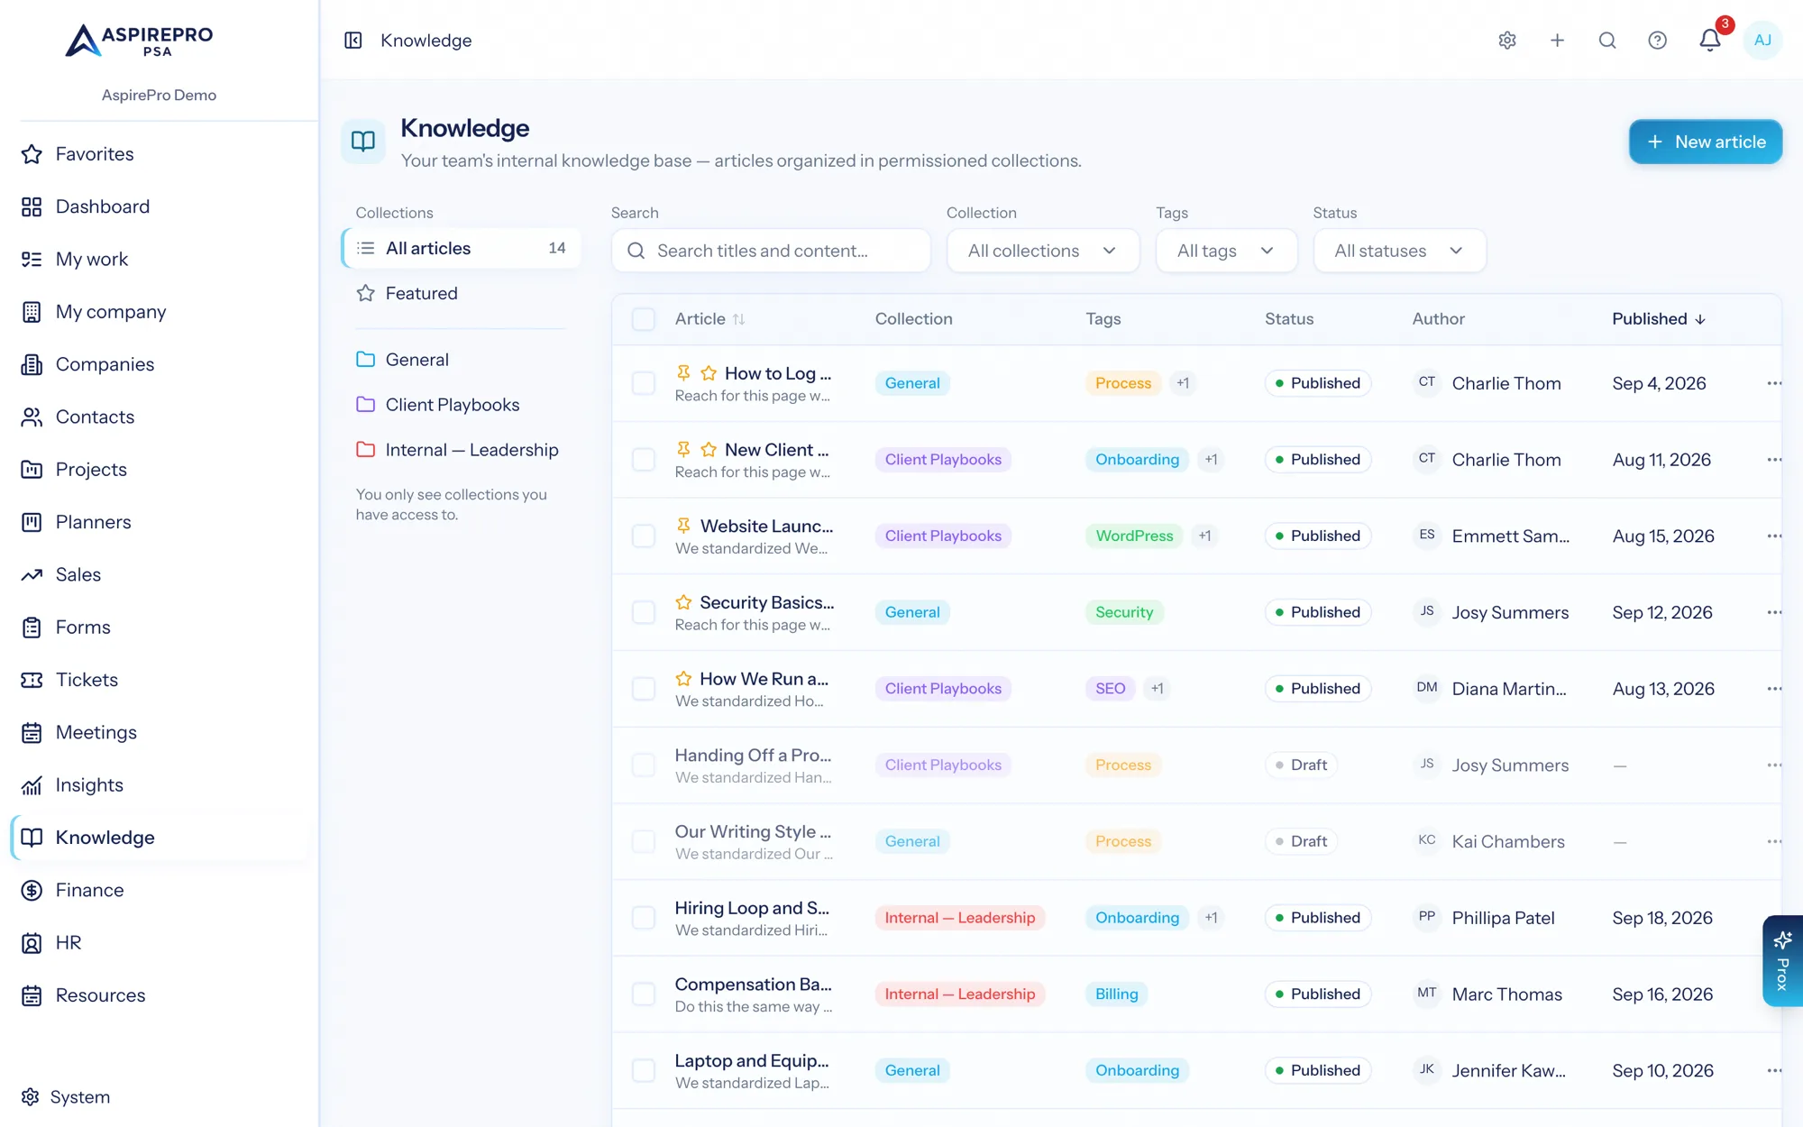Open the AJ user avatar menu
Viewport: 1803px width, 1127px height.
coord(1762,41)
